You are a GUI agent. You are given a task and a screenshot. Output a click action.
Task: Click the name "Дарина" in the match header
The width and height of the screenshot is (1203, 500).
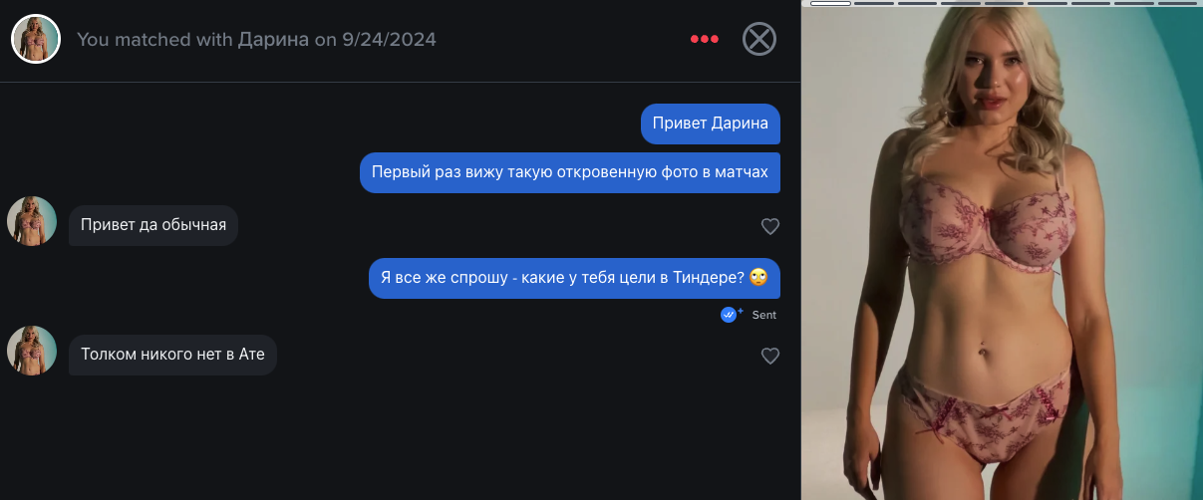(x=273, y=40)
